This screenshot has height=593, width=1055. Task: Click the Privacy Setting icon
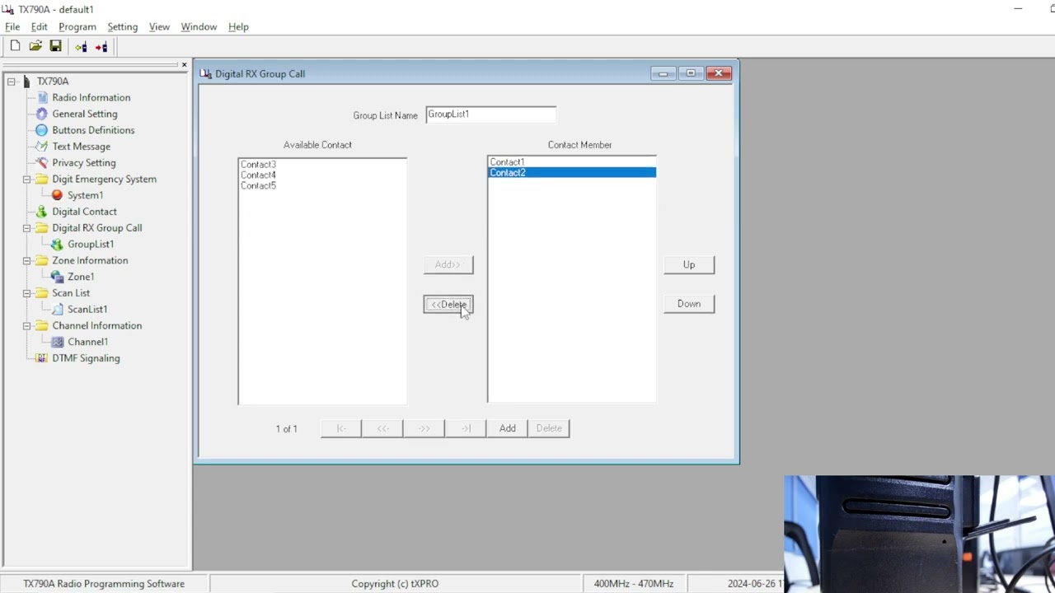(41, 163)
